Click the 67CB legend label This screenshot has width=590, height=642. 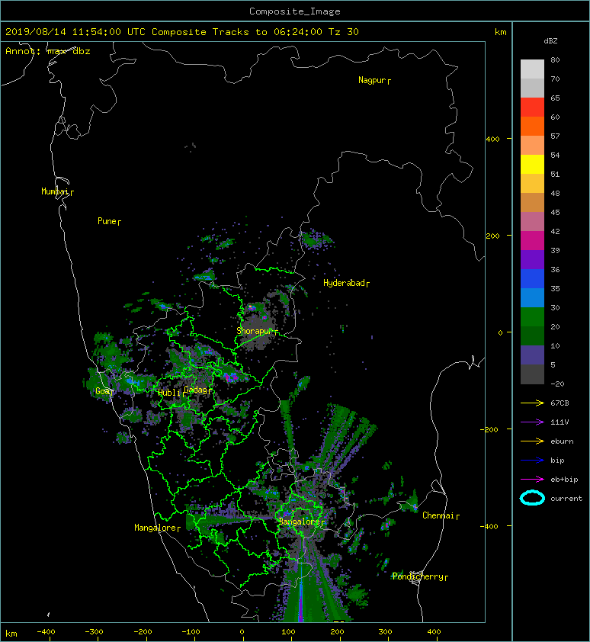click(560, 403)
